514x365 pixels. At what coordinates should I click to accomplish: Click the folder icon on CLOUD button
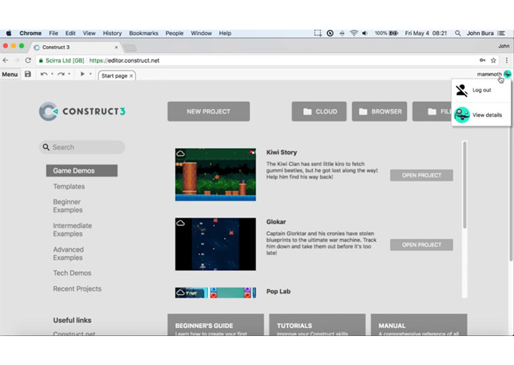[307, 111]
